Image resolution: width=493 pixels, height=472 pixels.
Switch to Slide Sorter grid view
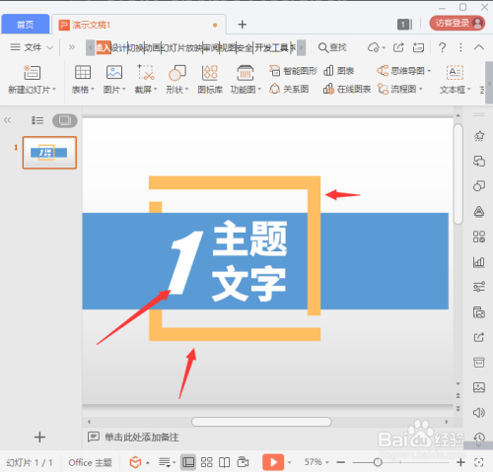(207, 462)
